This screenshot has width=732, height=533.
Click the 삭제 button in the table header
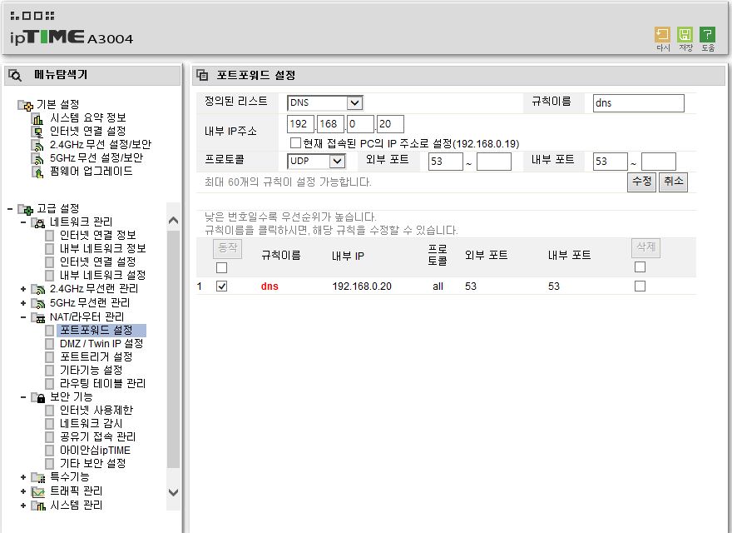pyautogui.click(x=646, y=247)
